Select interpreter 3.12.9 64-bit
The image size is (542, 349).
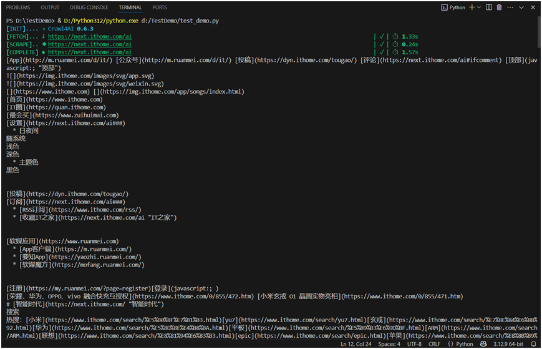(x=508, y=344)
